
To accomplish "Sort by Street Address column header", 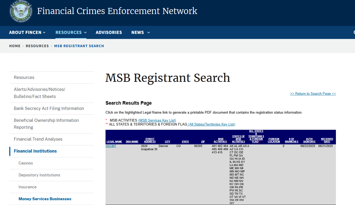I will [x=150, y=140].
